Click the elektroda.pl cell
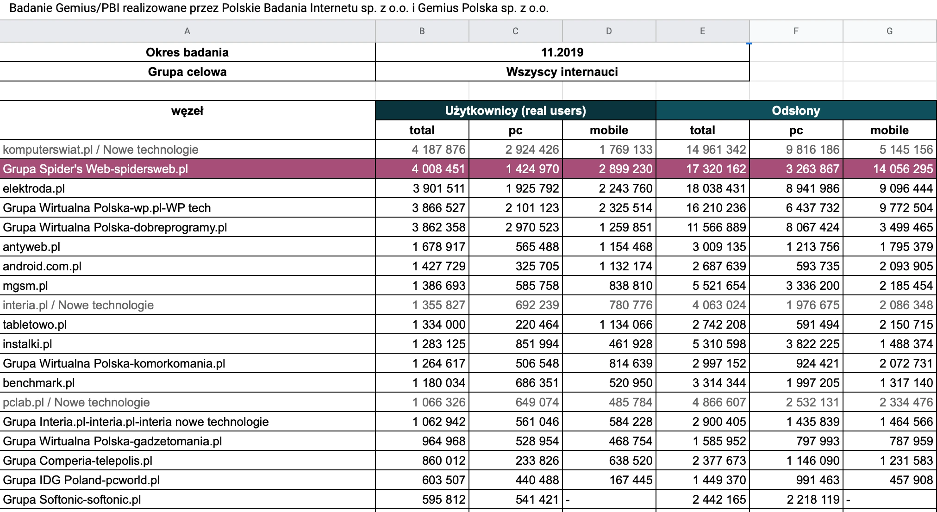The image size is (937, 512). tap(187, 188)
